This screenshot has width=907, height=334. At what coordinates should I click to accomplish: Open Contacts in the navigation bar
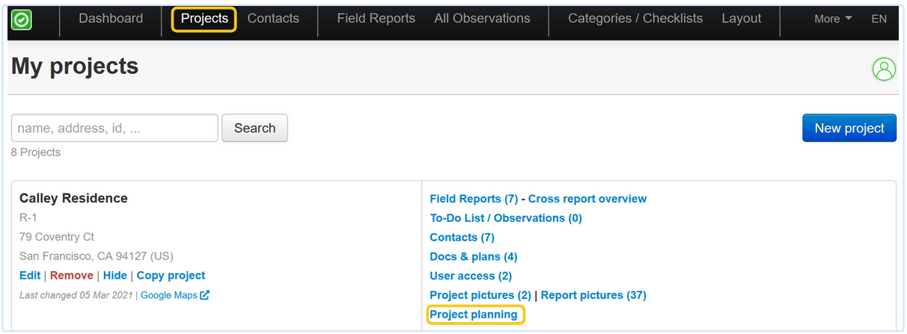(x=273, y=19)
